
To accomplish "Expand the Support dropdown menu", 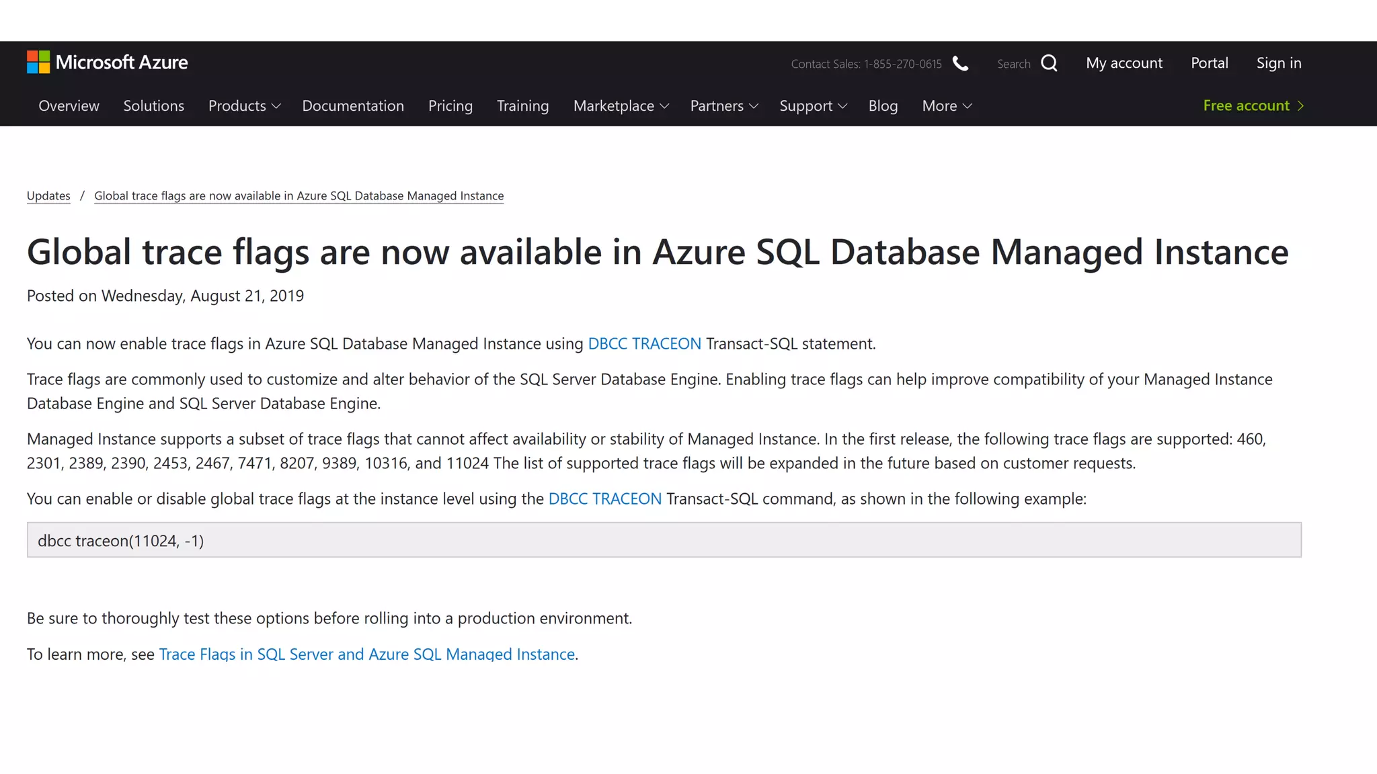I will (x=813, y=106).
